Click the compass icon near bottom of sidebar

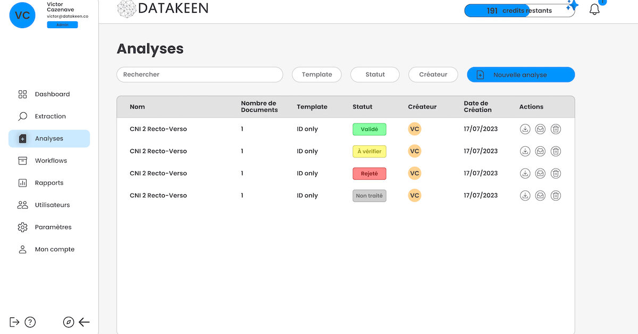[x=68, y=322]
